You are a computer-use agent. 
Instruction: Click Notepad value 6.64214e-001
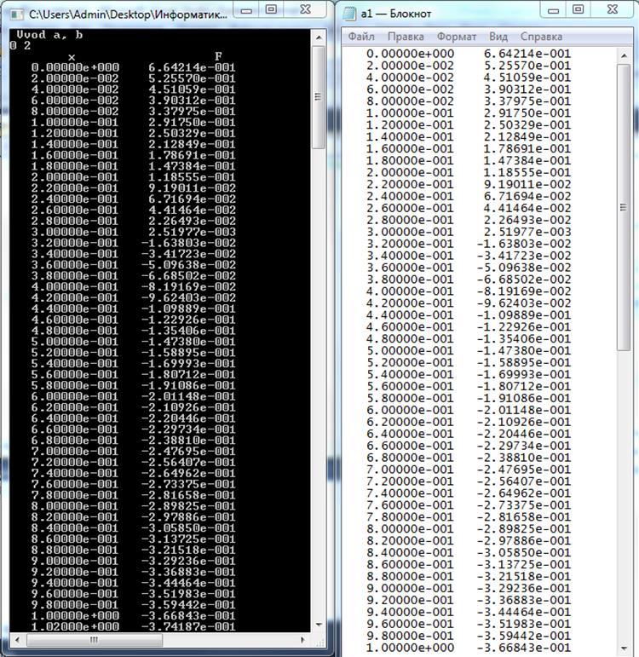527,54
